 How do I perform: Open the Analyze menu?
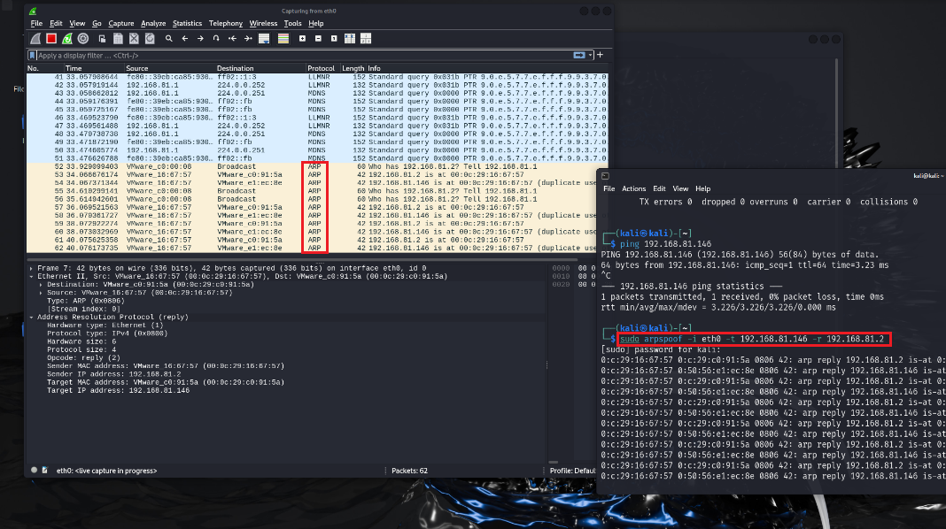click(x=153, y=23)
